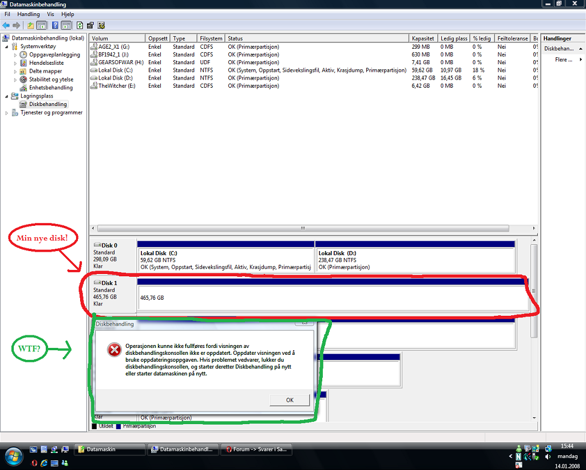Select the GEARSOFWAR (H:) volume row
The image size is (586, 470).
pyautogui.click(x=313, y=62)
